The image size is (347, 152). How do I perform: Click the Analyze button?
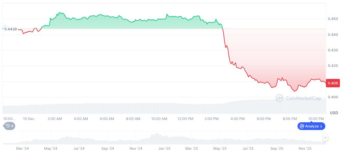click(x=311, y=126)
